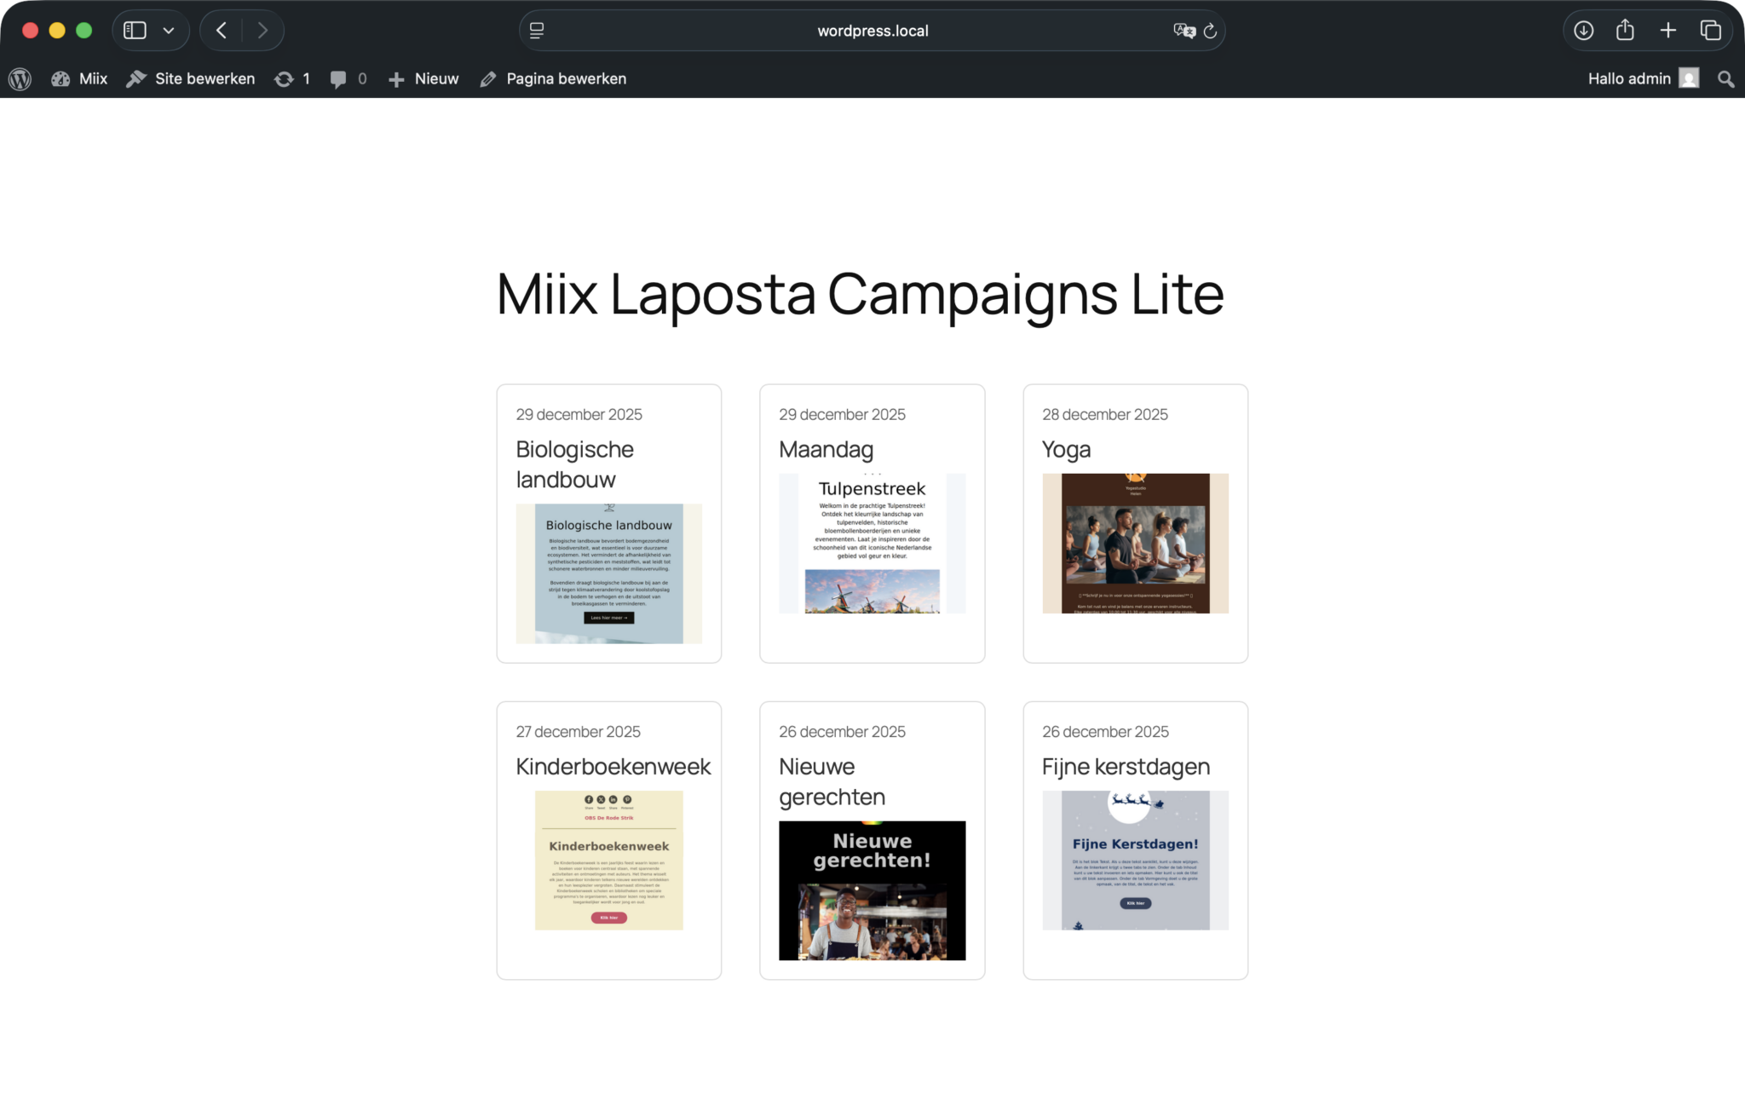Select the paintbrush icon beside Site bewerken

click(x=136, y=78)
